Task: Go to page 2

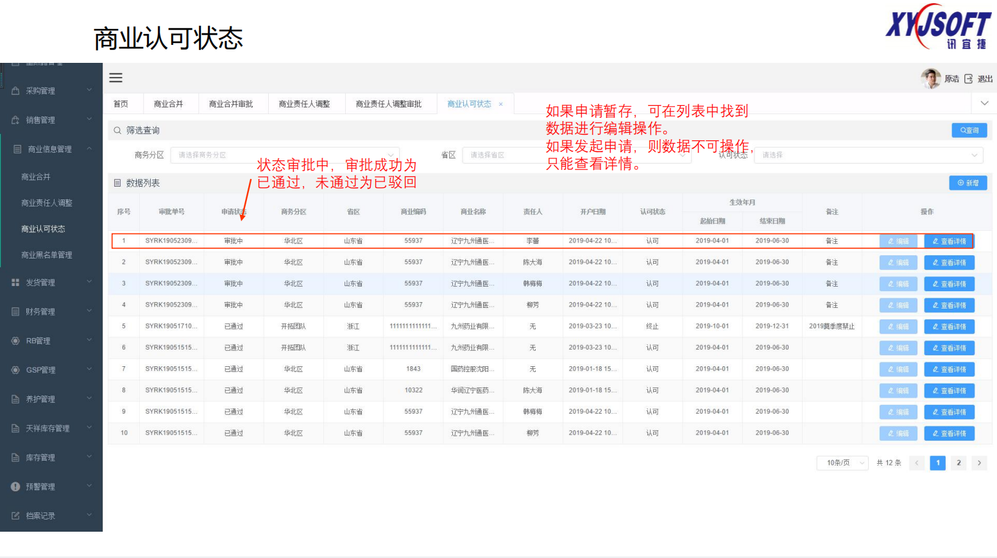Action: tap(959, 463)
